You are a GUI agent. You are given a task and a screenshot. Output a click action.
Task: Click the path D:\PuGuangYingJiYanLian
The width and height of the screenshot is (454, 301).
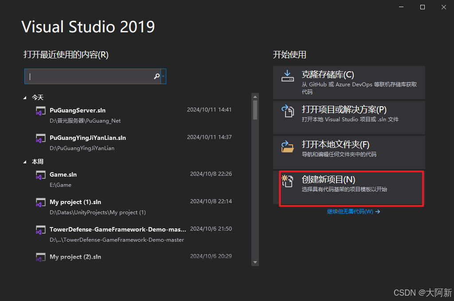pyautogui.click(x=82, y=148)
